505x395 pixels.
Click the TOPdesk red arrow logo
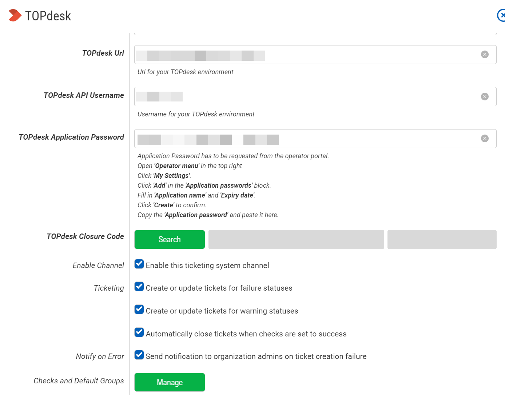coord(15,15)
